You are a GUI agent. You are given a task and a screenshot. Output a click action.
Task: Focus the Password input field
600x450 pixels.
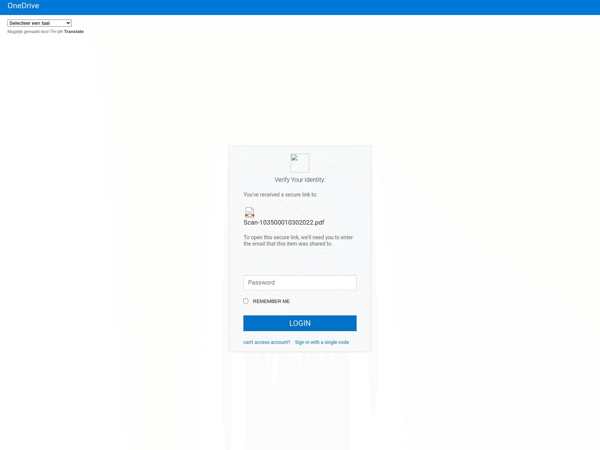tap(300, 283)
